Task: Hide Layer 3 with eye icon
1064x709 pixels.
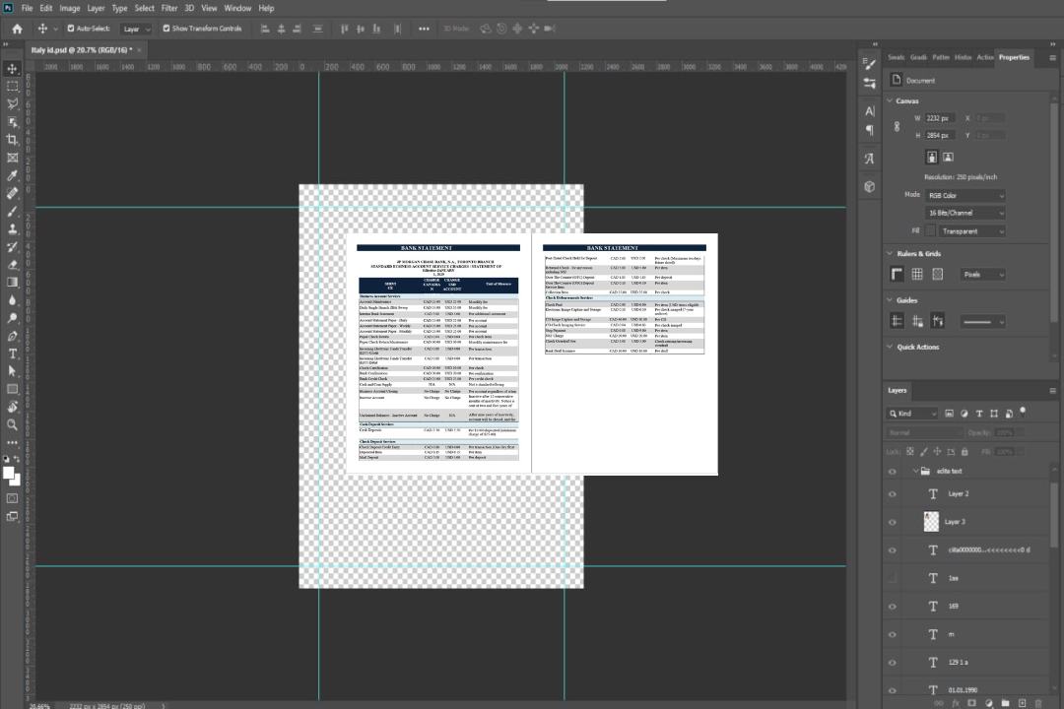Action: (893, 523)
